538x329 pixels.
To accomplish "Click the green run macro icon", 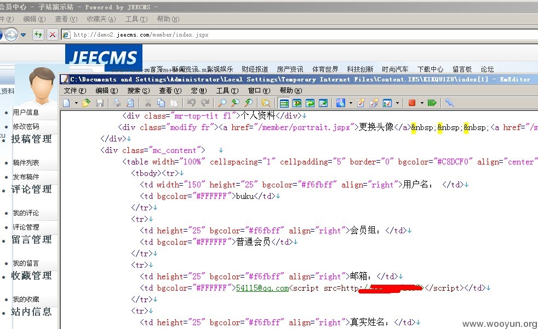I will tap(432, 103).
